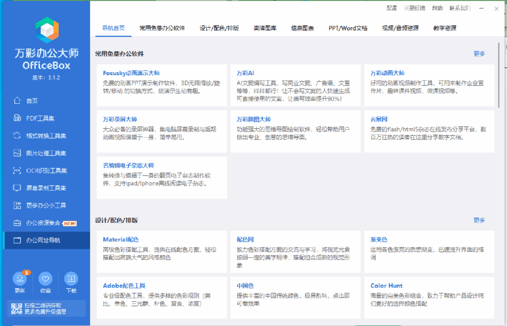Open the 配色网 link
Viewport: 507px width, 326px height.
(245, 240)
